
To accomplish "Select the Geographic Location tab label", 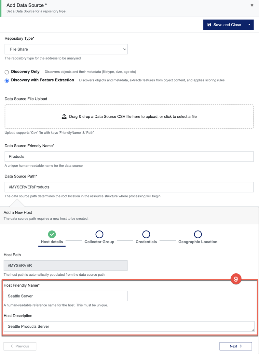I will (x=198, y=242).
